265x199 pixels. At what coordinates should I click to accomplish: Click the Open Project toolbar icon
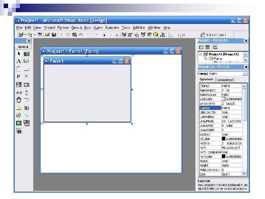tap(47, 35)
